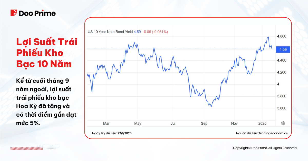308x161 pixels.
Task: Open chart settings gear icon
Action: coord(283,123)
